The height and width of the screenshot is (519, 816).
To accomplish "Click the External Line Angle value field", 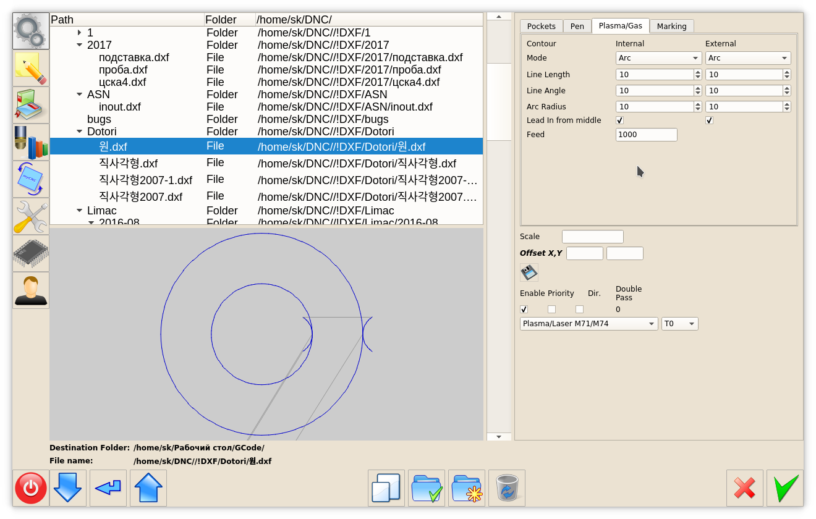I will coord(744,91).
